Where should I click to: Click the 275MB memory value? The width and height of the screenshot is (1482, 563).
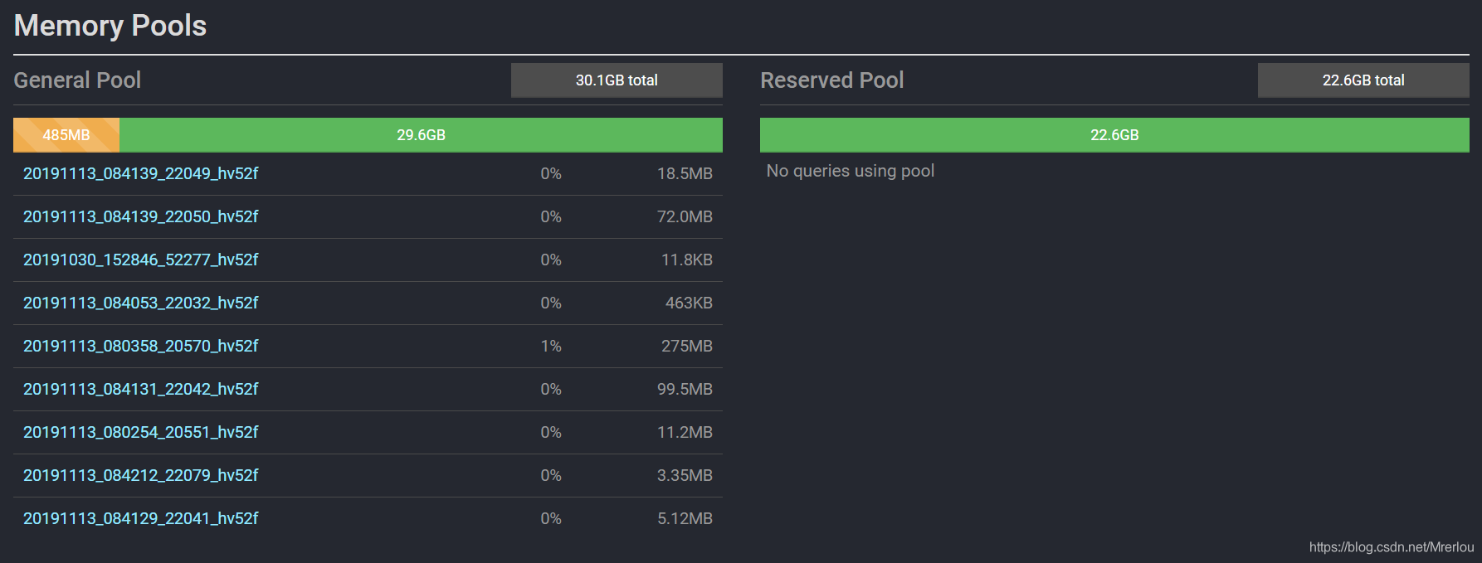tap(686, 346)
